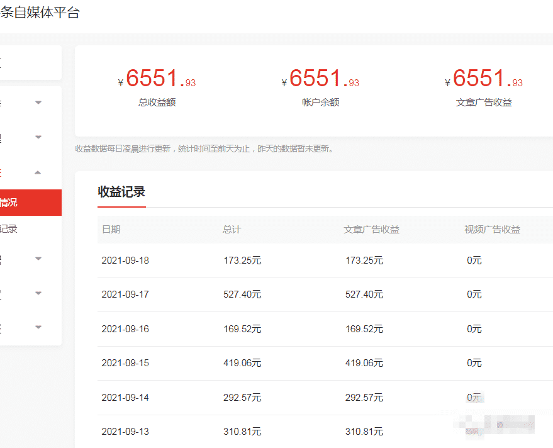
Task: Click 419.06元 in the 总计 column
Action: tap(242, 363)
